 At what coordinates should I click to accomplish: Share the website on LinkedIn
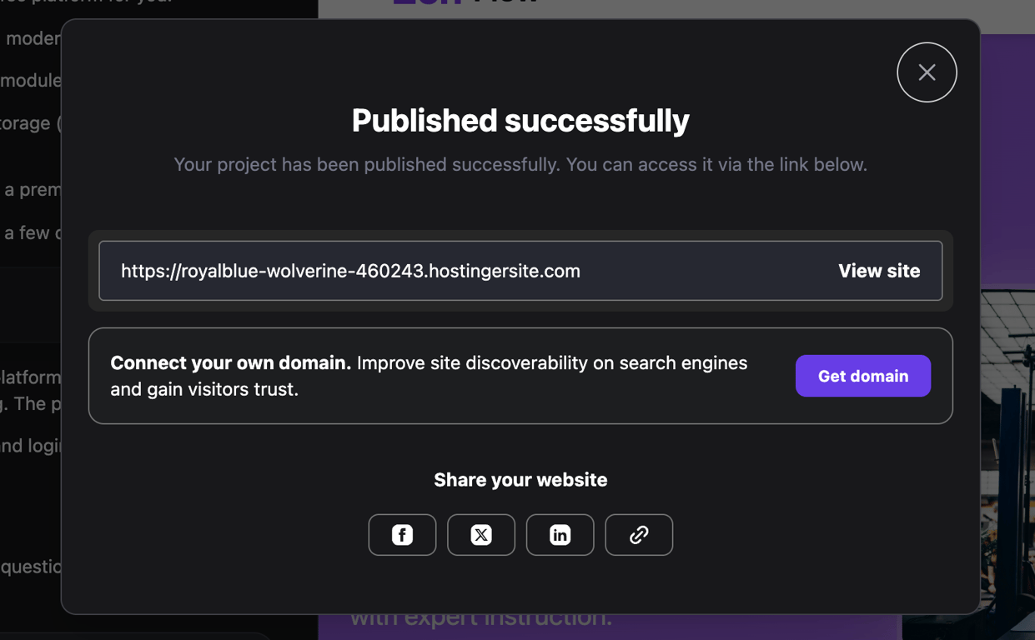tap(560, 535)
